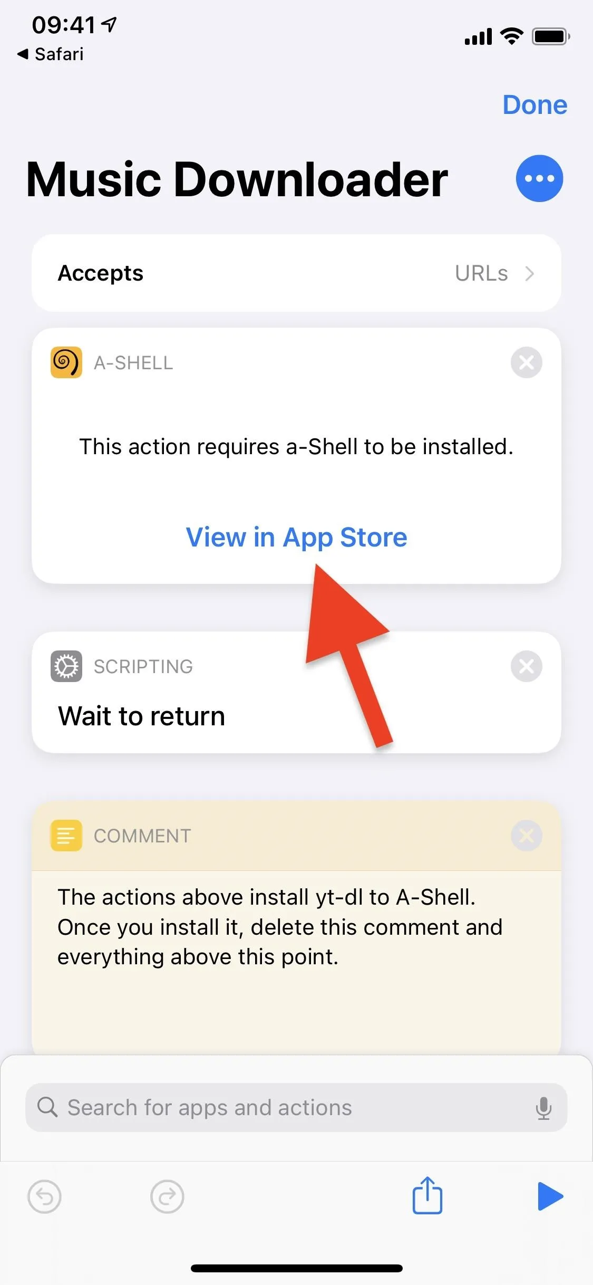This screenshot has width=593, height=1285.
Task: Focus the Search for apps and actions field
Action: pyautogui.click(x=296, y=1108)
